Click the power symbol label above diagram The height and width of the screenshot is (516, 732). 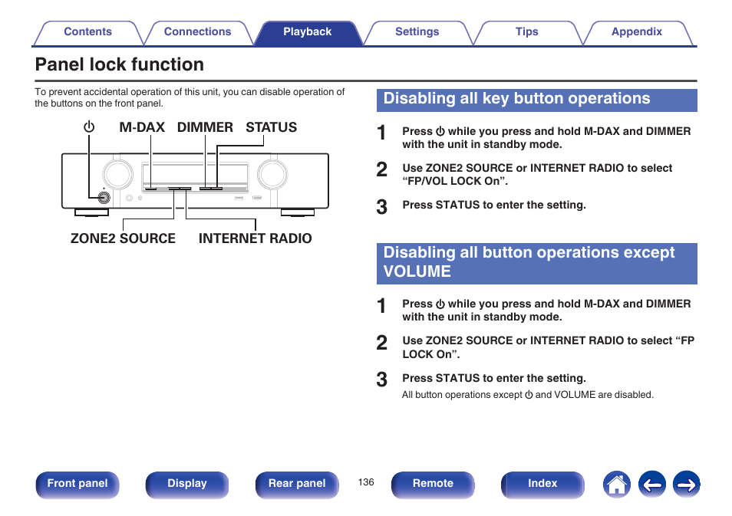[89, 127]
